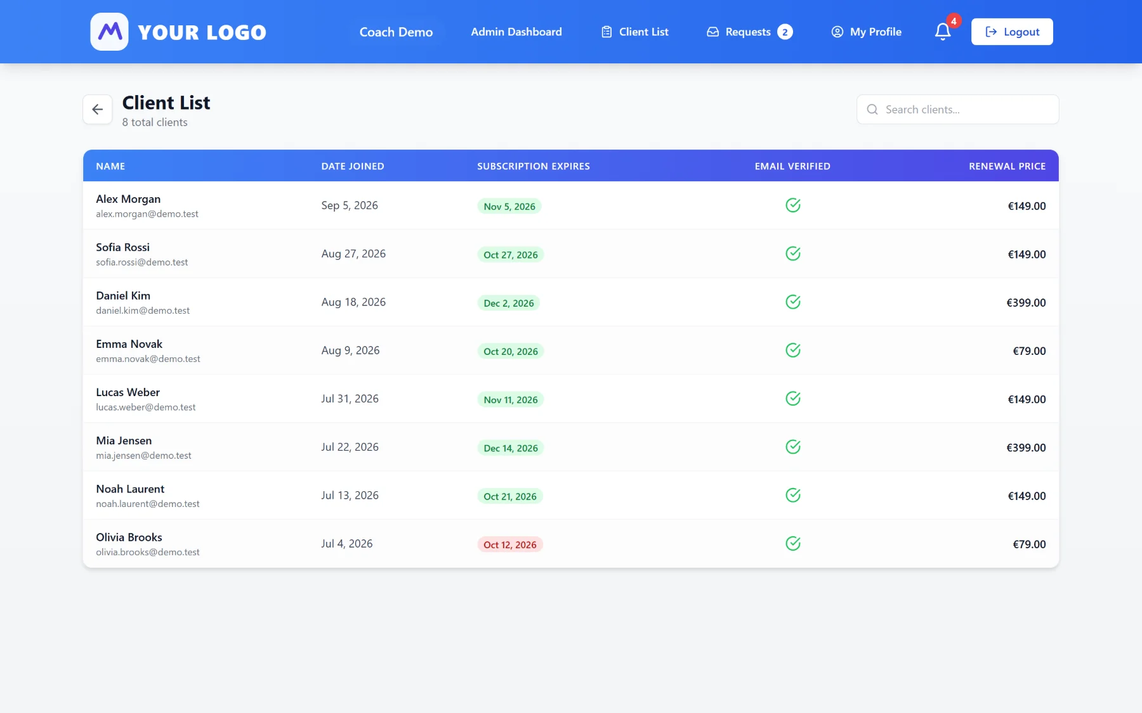
Task: Click the notification count badge 4
Action: [x=954, y=21]
